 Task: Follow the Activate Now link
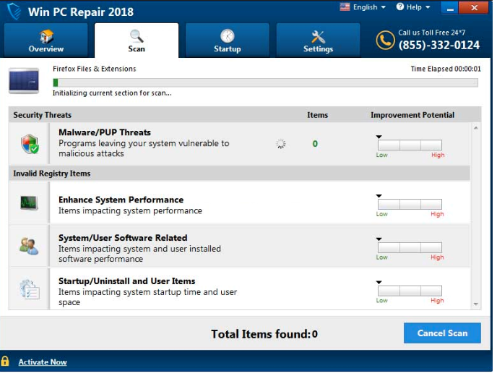(x=43, y=362)
